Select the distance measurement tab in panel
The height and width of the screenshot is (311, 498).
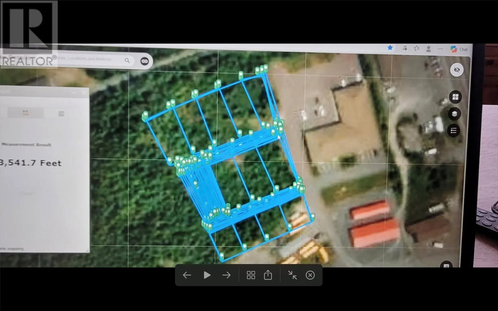click(x=26, y=113)
